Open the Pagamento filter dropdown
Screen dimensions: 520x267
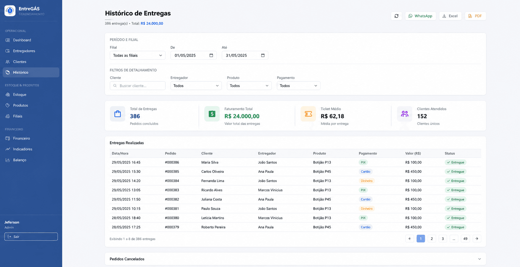click(x=298, y=86)
